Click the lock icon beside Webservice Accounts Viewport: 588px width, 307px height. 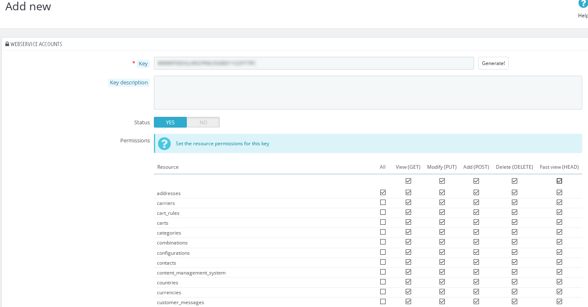(x=7, y=44)
